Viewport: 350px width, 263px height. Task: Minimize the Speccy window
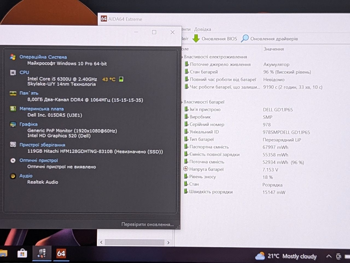(136, 32)
